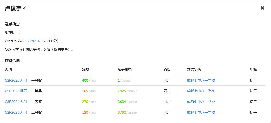Click the orange 105 score value
This screenshot has height=123, width=271.
coord(85,91)
